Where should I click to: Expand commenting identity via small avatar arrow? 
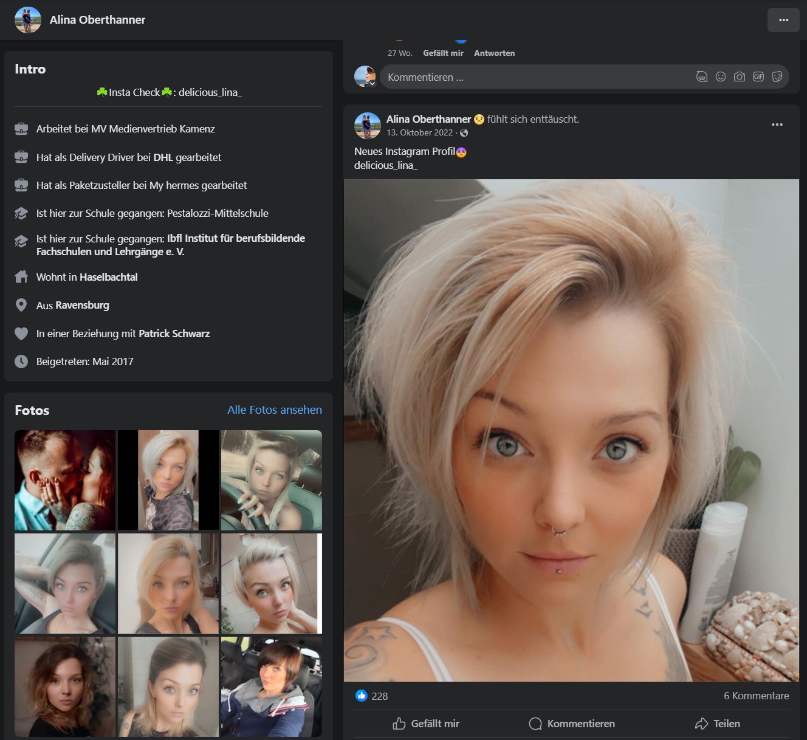[373, 84]
